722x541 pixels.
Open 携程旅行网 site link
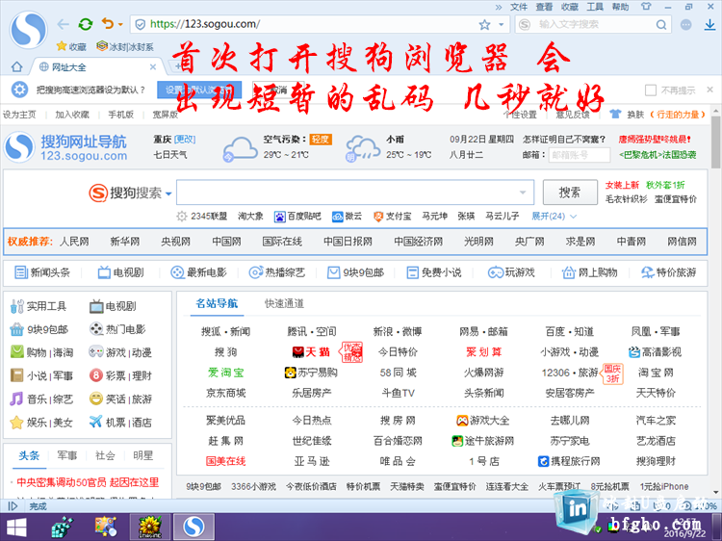click(x=570, y=461)
